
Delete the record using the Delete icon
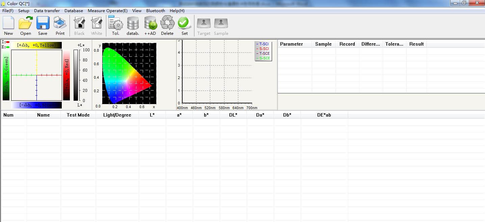click(x=167, y=26)
